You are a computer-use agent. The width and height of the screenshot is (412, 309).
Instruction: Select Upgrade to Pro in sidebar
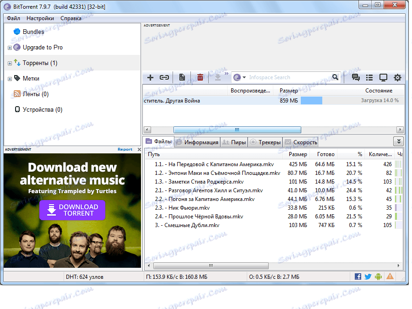(43, 47)
